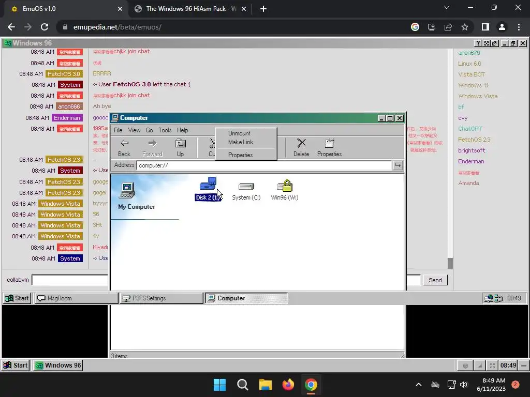Open Windows 11 Search from the taskbar
Screen dimensions: 530x397
243,385
